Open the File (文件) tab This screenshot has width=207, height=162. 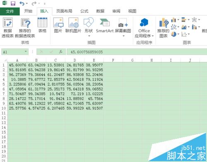tap(10, 11)
